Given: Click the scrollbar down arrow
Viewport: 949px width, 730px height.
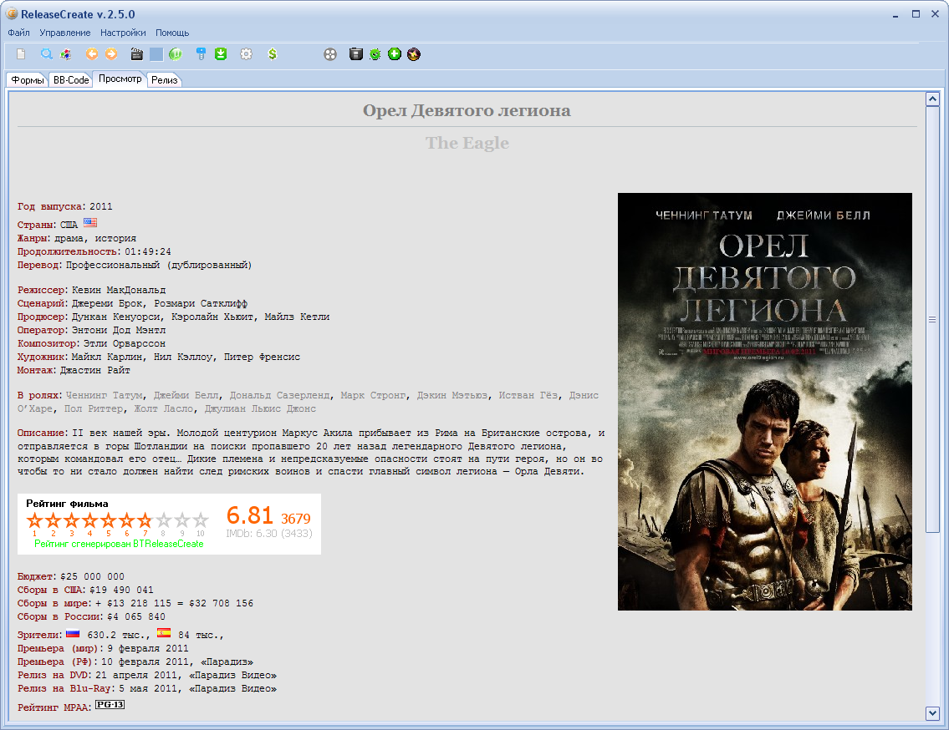Looking at the screenshot, I should click(933, 712).
